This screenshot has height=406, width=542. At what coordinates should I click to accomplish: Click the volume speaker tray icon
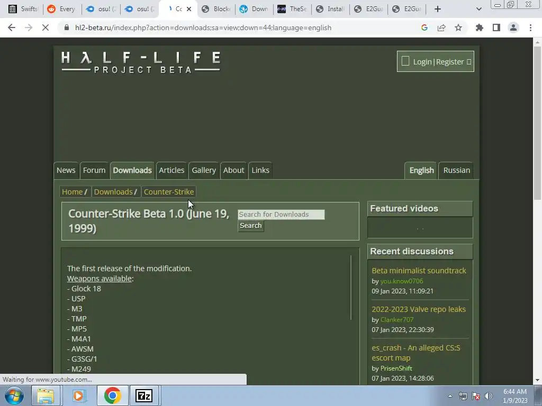[x=489, y=396]
